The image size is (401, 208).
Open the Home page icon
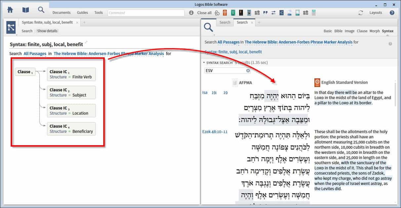(10, 10)
